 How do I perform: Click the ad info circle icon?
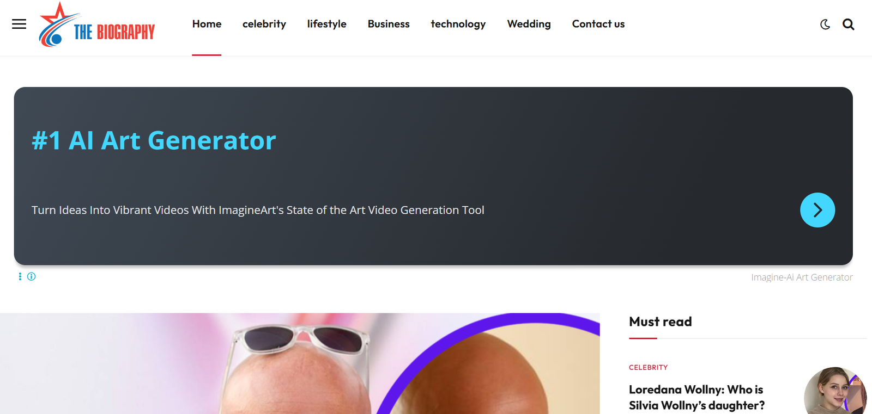(32, 276)
